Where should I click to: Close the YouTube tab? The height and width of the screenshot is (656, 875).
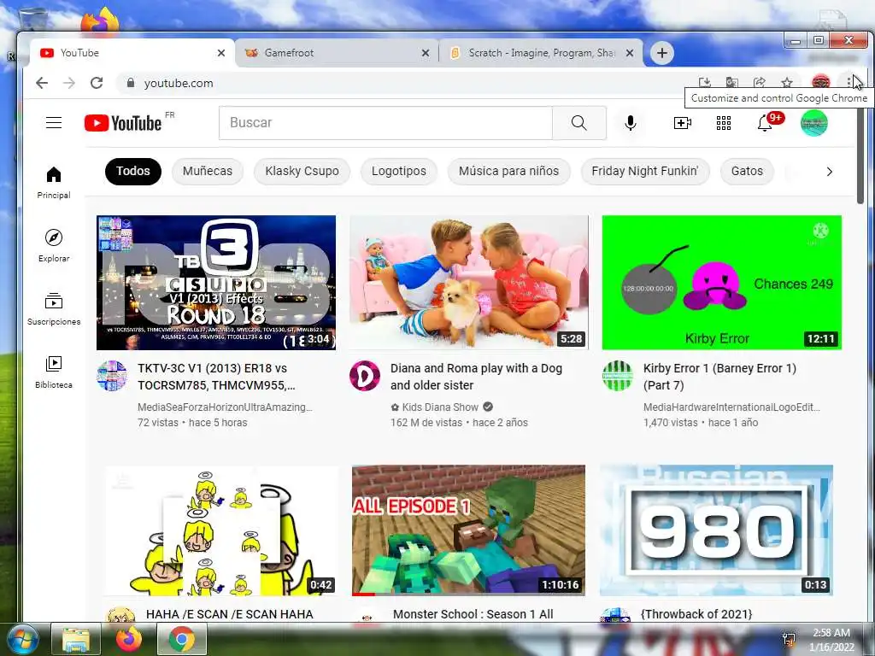click(x=221, y=53)
